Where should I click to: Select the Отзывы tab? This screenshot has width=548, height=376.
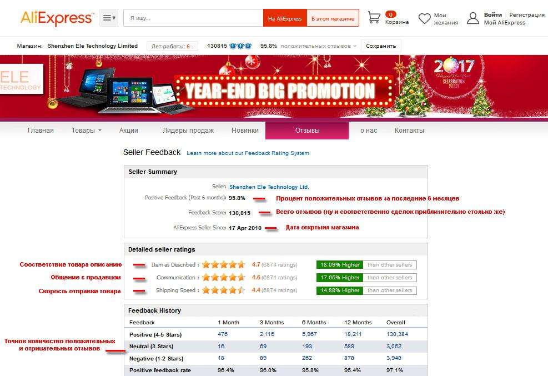tap(307, 131)
